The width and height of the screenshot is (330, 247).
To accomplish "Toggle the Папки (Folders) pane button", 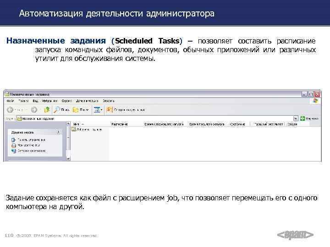I will pos(81,110).
